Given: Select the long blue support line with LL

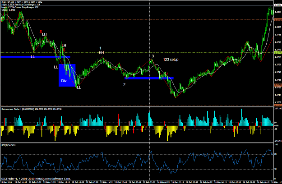Looking at the screenshot, I should (36, 57).
